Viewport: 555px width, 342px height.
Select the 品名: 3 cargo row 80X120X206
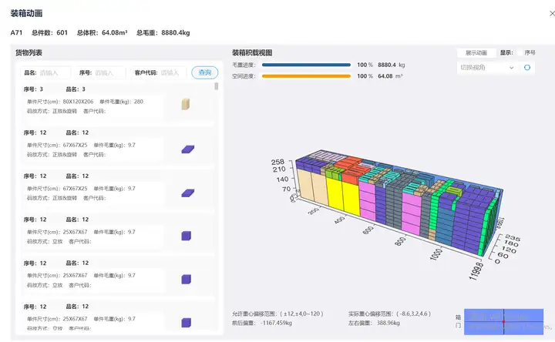point(119,102)
